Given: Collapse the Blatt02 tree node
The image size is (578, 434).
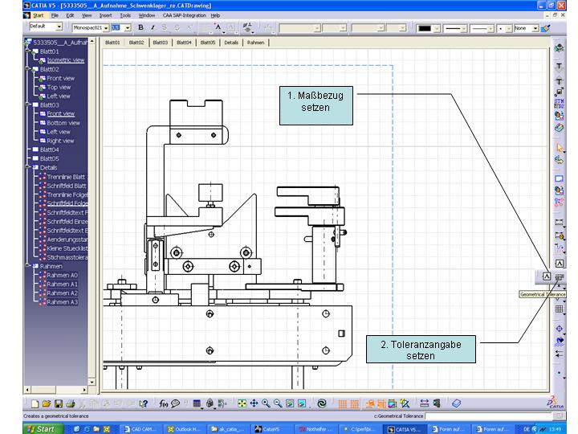Looking at the screenshot, I should [28, 69].
